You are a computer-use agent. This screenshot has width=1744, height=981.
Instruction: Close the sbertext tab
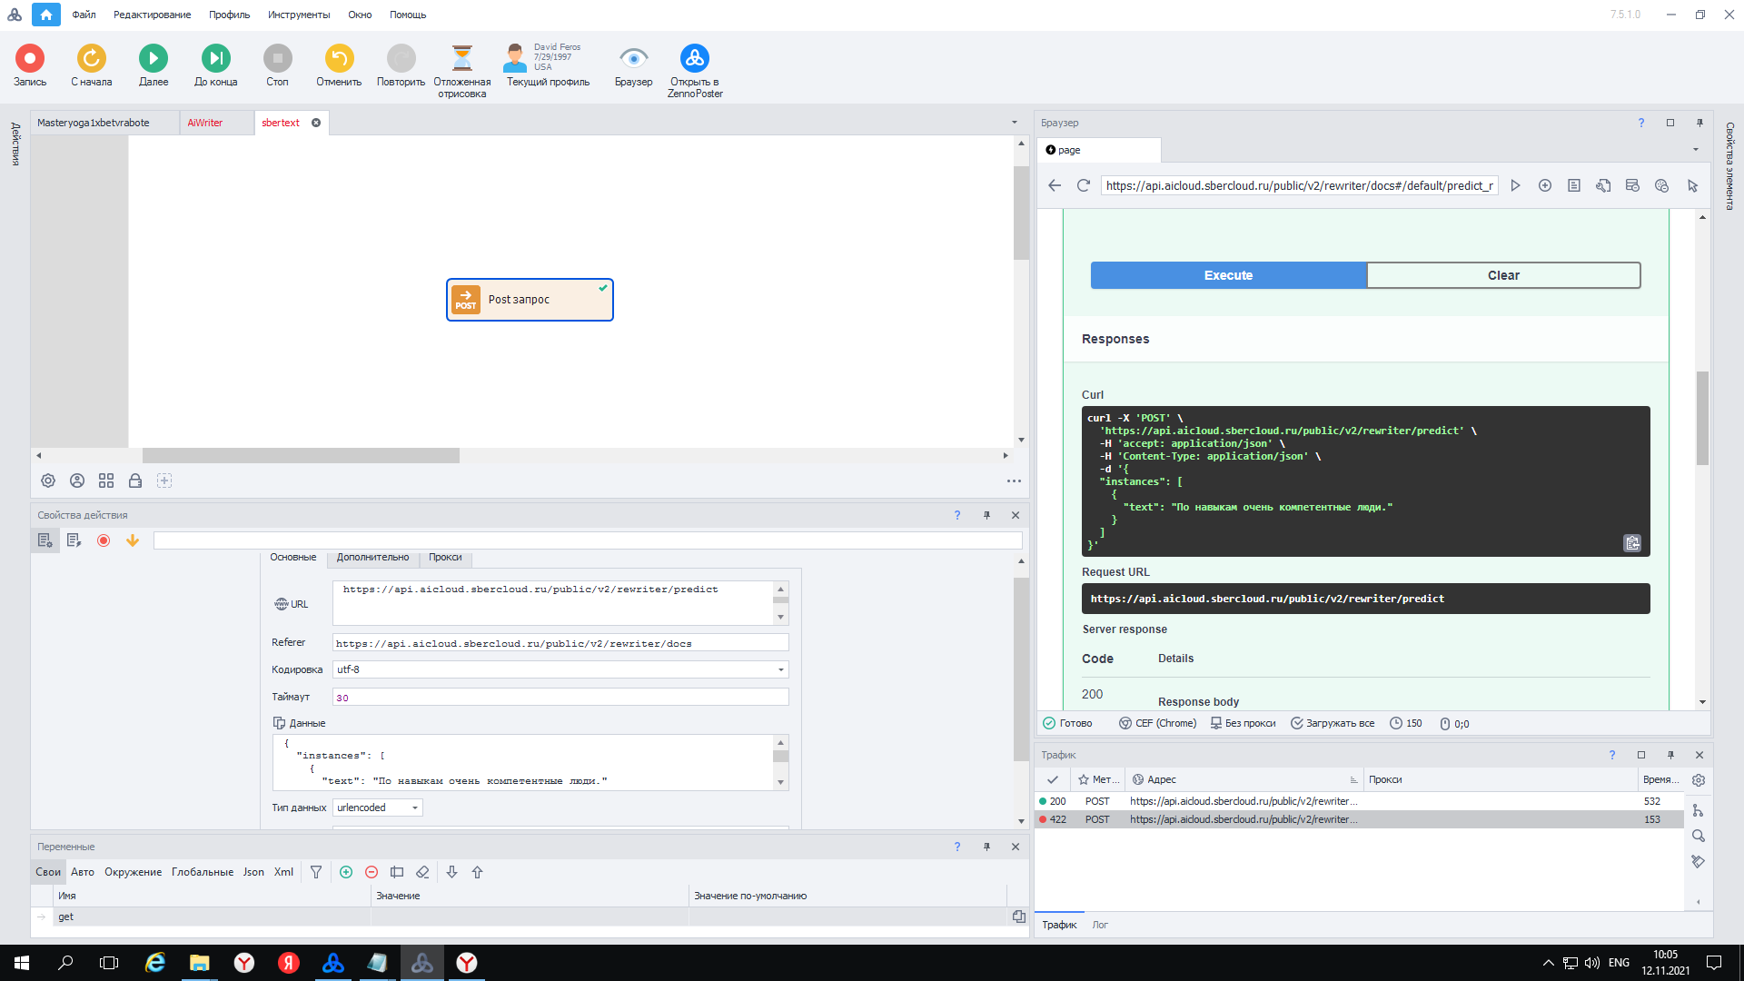point(316,123)
